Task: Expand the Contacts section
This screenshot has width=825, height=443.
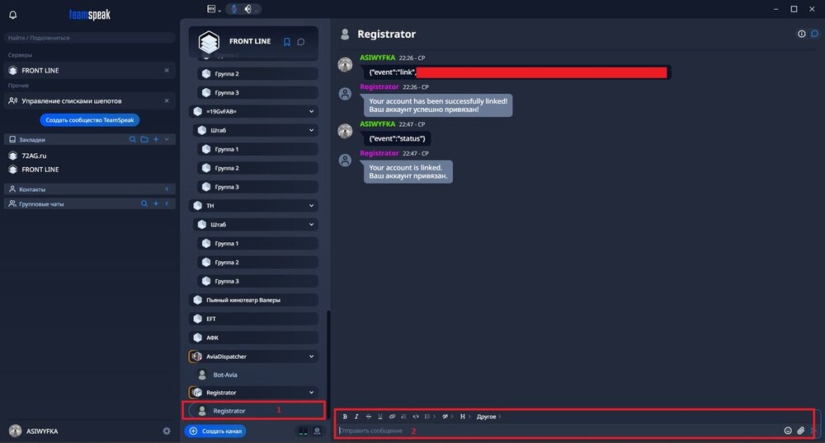Action: click(x=167, y=189)
